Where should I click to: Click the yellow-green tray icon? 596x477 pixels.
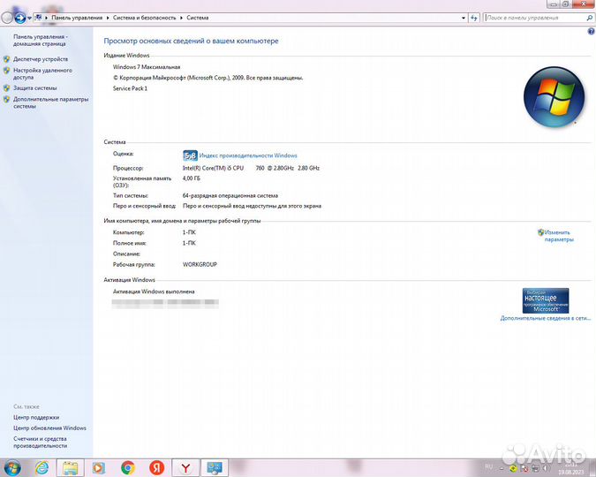tap(513, 468)
